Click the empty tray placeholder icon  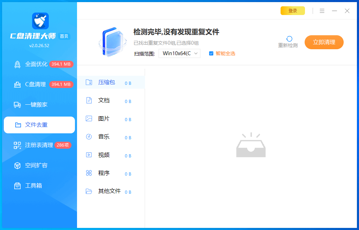pyautogui.click(x=251, y=145)
